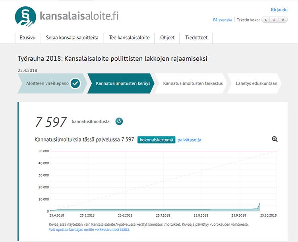298x242 pixels.
Task: Refresh the support statement count
Action: (x=119, y=121)
